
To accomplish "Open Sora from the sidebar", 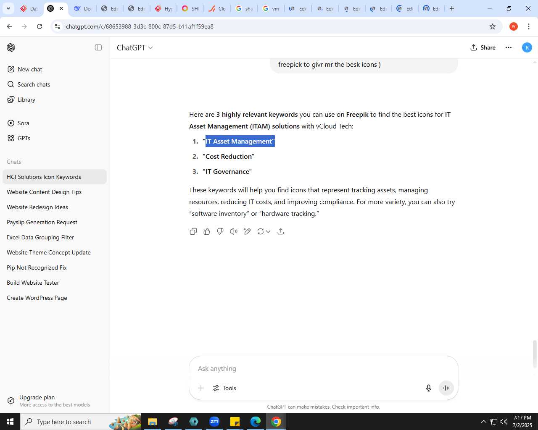I will (x=55, y=123).
